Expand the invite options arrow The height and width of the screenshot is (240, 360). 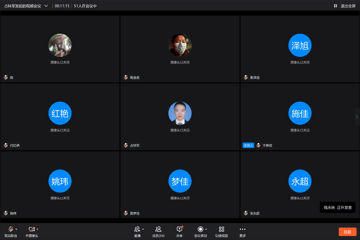143,229
